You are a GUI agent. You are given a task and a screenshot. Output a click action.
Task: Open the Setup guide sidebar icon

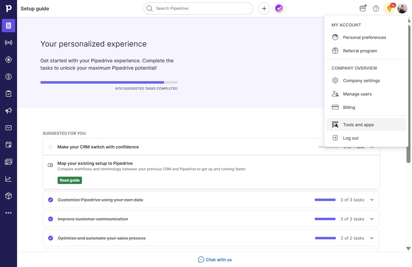[9, 26]
